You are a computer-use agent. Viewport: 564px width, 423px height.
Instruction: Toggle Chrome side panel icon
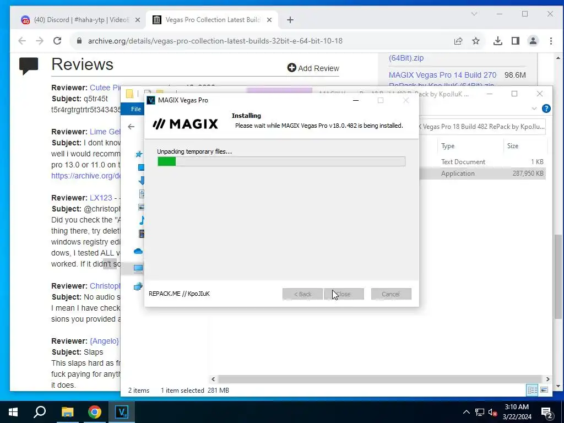point(516,41)
